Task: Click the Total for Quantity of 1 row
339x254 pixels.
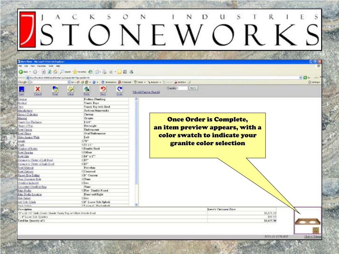Action: [x=147, y=221]
